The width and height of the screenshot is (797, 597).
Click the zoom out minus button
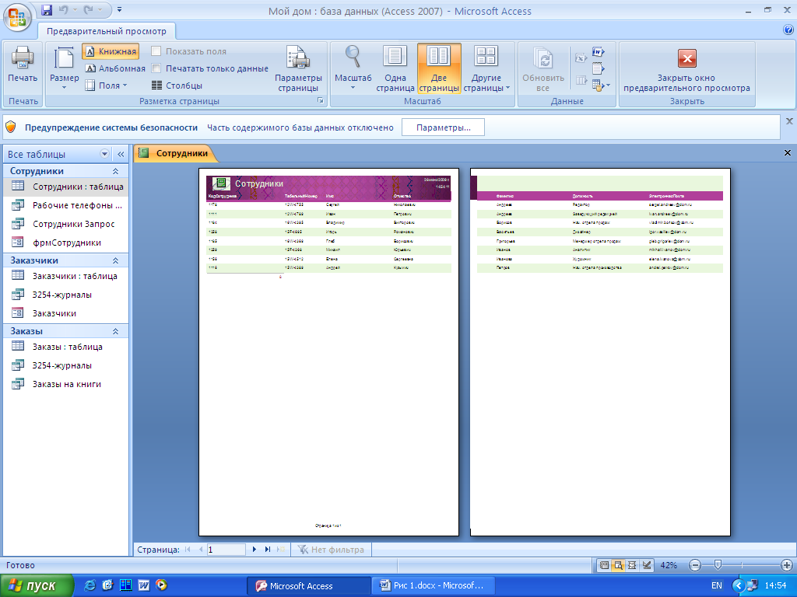tap(695, 565)
